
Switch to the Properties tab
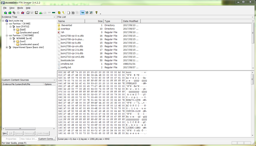pos(11,139)
